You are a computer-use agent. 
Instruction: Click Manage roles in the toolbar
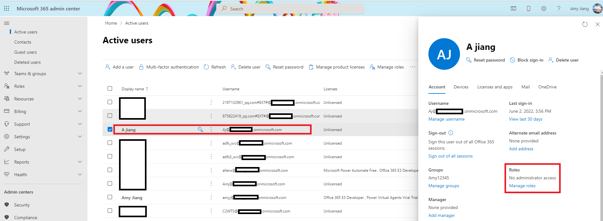pos(387,67)
